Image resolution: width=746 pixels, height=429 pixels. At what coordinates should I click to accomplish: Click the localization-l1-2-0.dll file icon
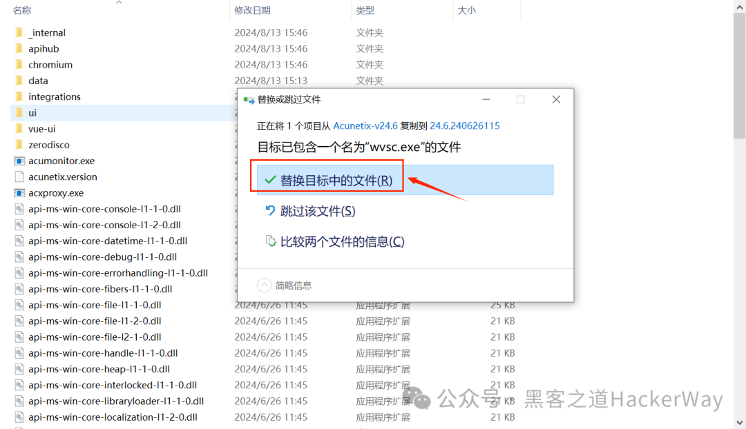(19, 417)
